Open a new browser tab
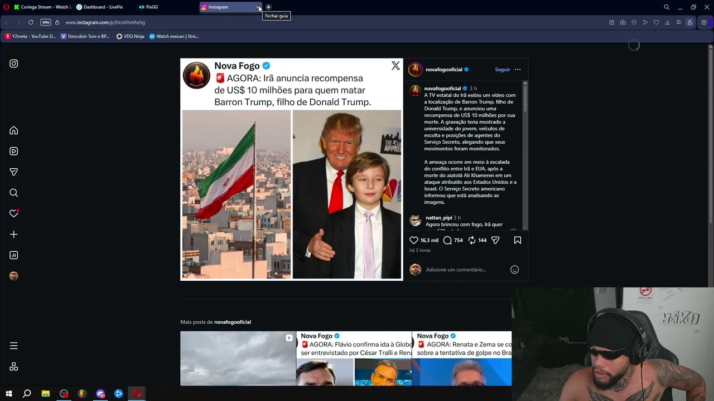714x401 pixels. (x=268, y=7)
